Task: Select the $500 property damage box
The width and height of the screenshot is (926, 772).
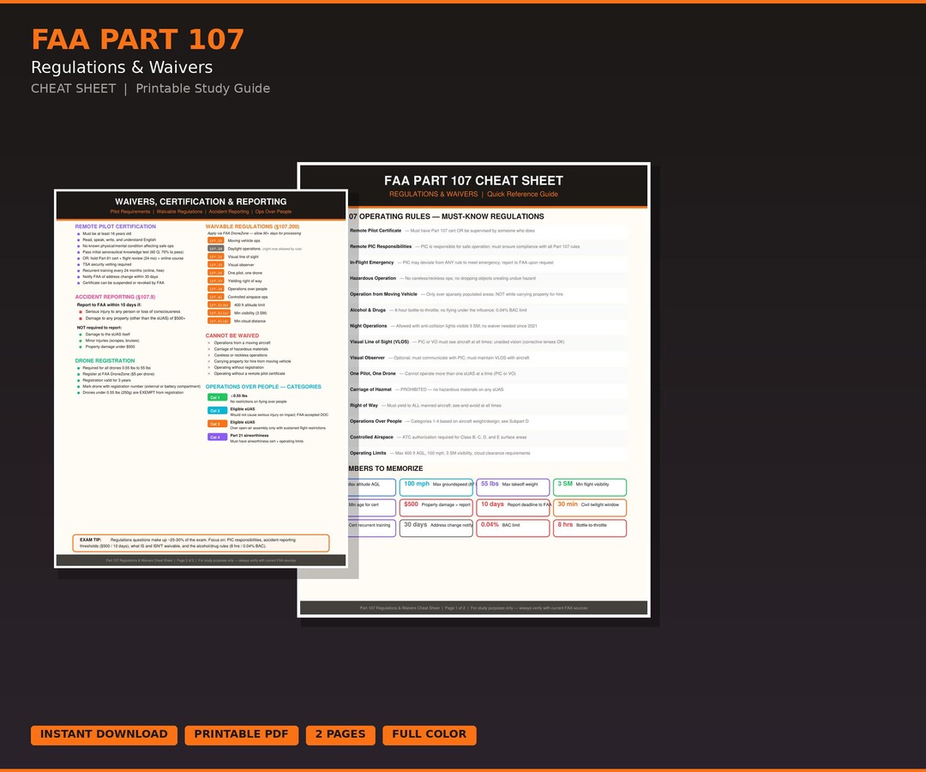Action: (436, 508)
